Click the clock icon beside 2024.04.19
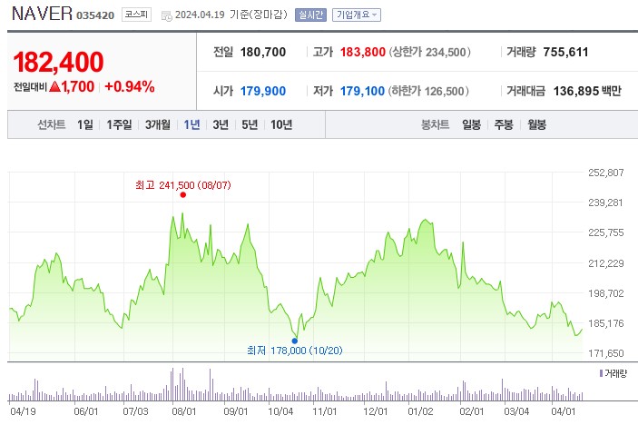638x425 pixels. [x=167, y=16]
